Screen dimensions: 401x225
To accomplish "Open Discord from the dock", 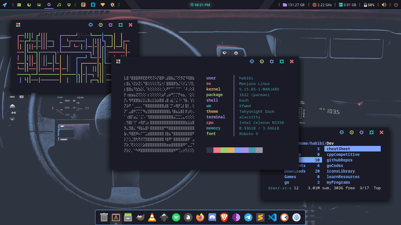I will point(212,217).
